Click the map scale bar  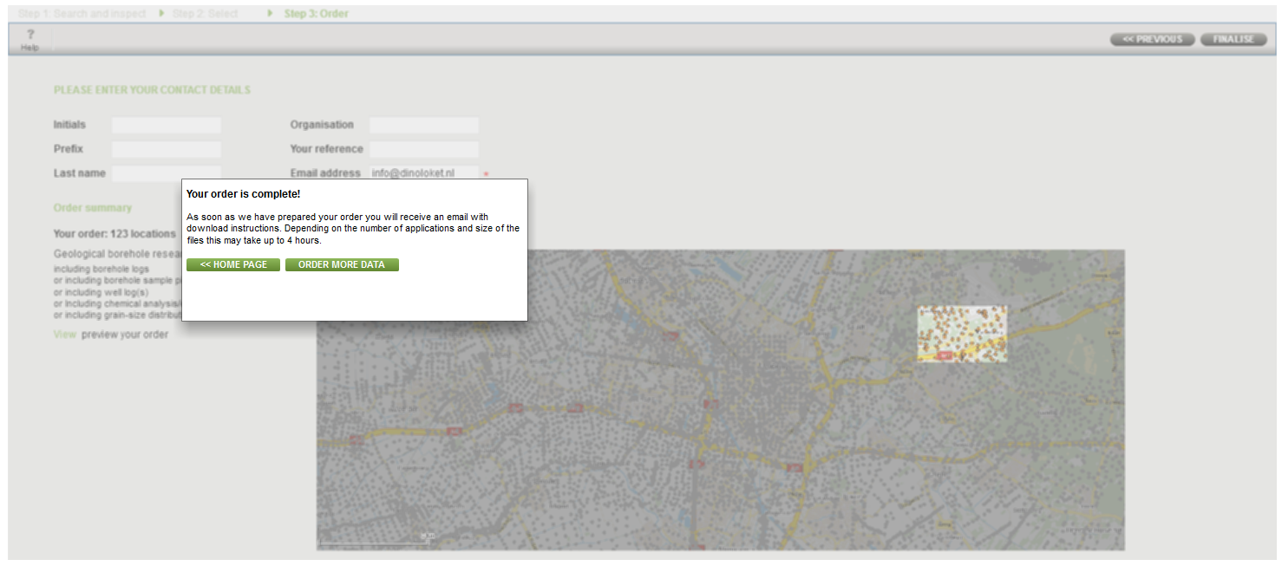click(373, 543)
